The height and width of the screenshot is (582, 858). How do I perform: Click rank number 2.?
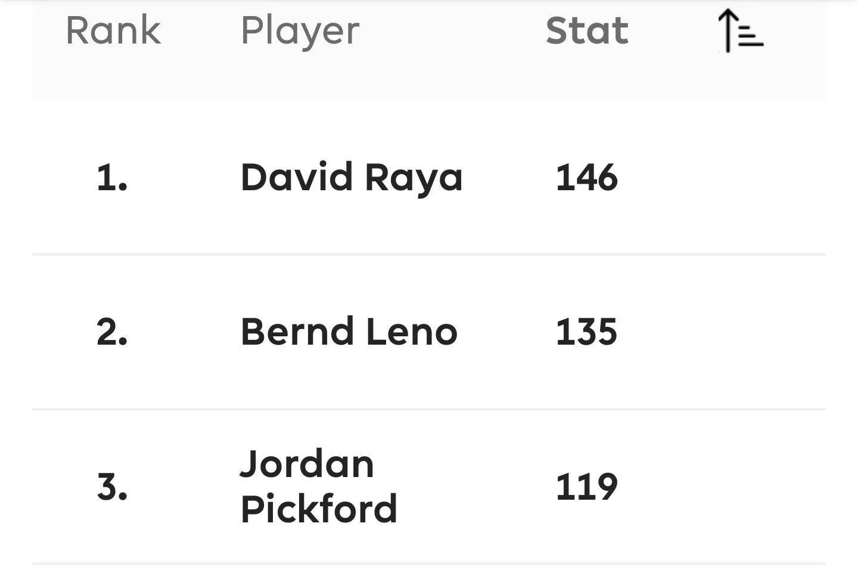pyautogui.click(x=112, y=332)
